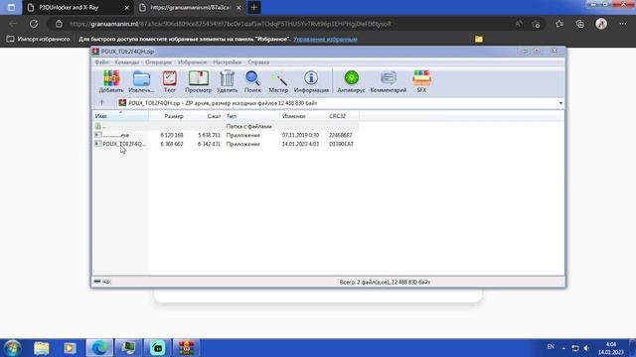Viewport: 636px width, 357px height.
Task: Open the favorites bar folder icon
Action: [x=479, y=40]
